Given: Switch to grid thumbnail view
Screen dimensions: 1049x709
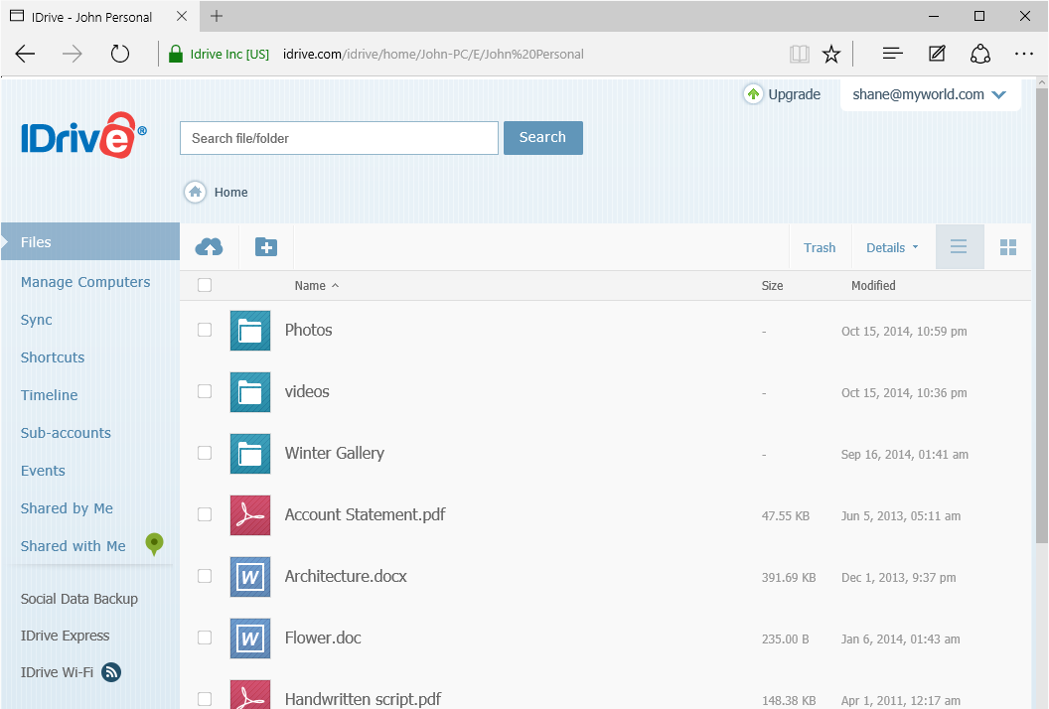Looking at the screenshot, I should 1008,247.
